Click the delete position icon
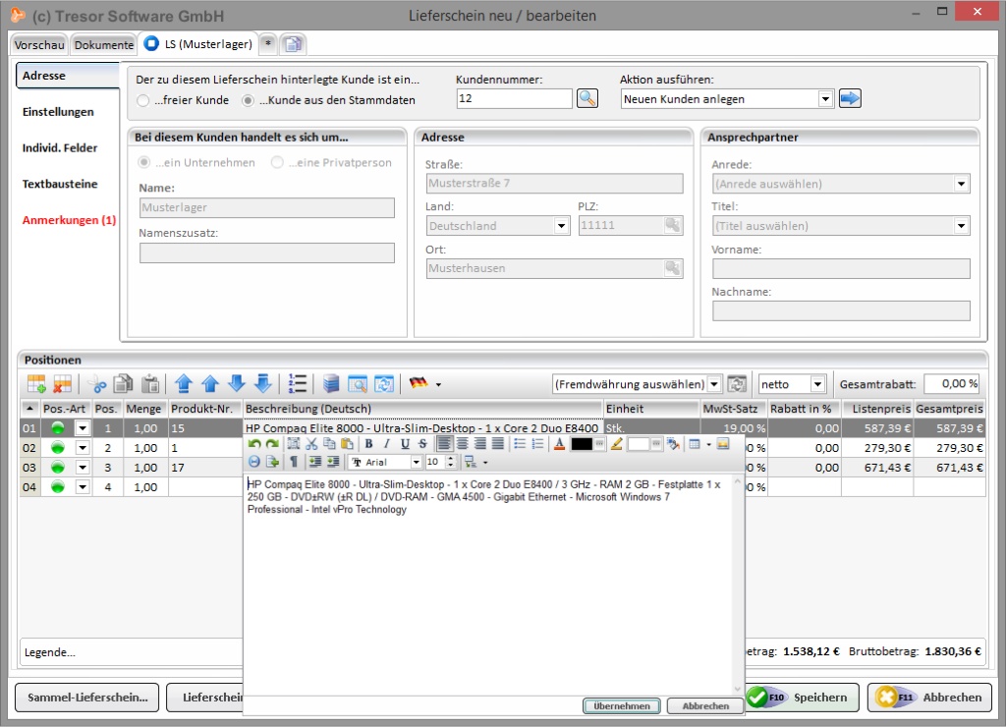The width and height of the screenshot is (1006, 727). tap(63, 384)
